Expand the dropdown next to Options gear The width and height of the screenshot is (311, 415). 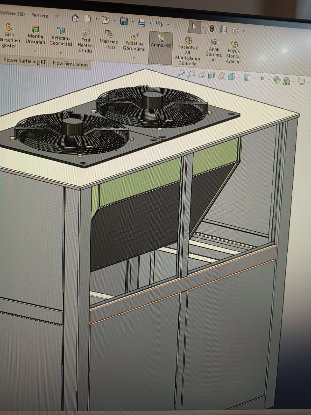(243, 31)
